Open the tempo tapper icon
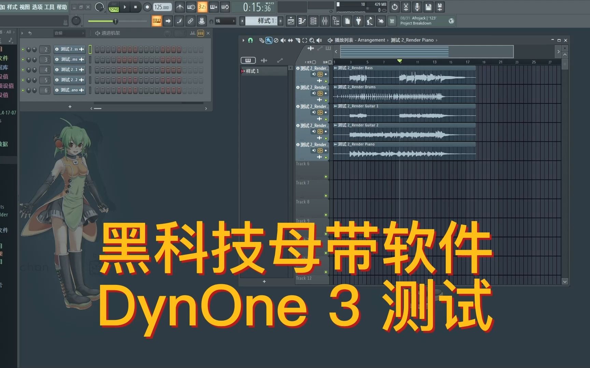This screenshot has height=368, width=590. 370,21
